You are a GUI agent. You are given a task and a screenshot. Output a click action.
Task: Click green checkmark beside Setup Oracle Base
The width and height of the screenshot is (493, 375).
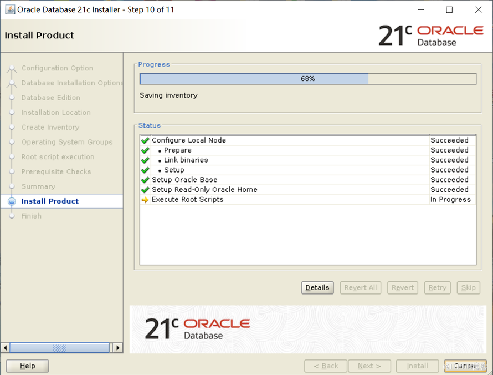pyautogui.click(x=145, y=180)
